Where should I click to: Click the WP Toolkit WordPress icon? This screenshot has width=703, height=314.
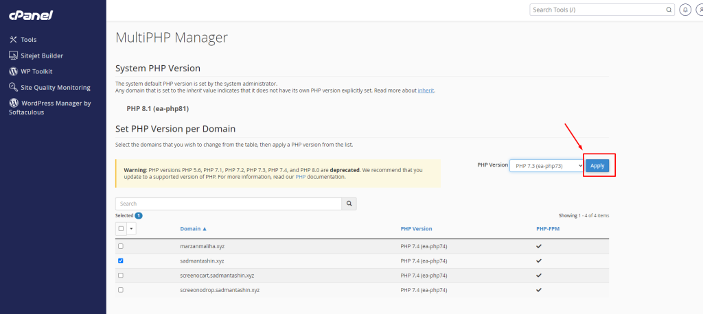13,71
